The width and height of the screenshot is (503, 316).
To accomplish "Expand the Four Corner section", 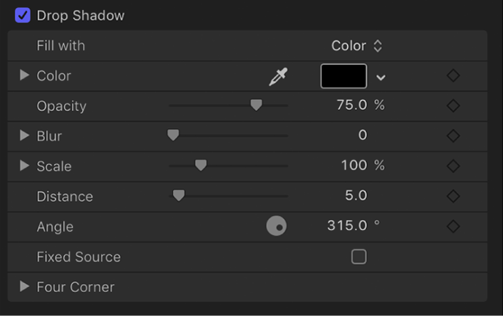I will click(25, 287).
